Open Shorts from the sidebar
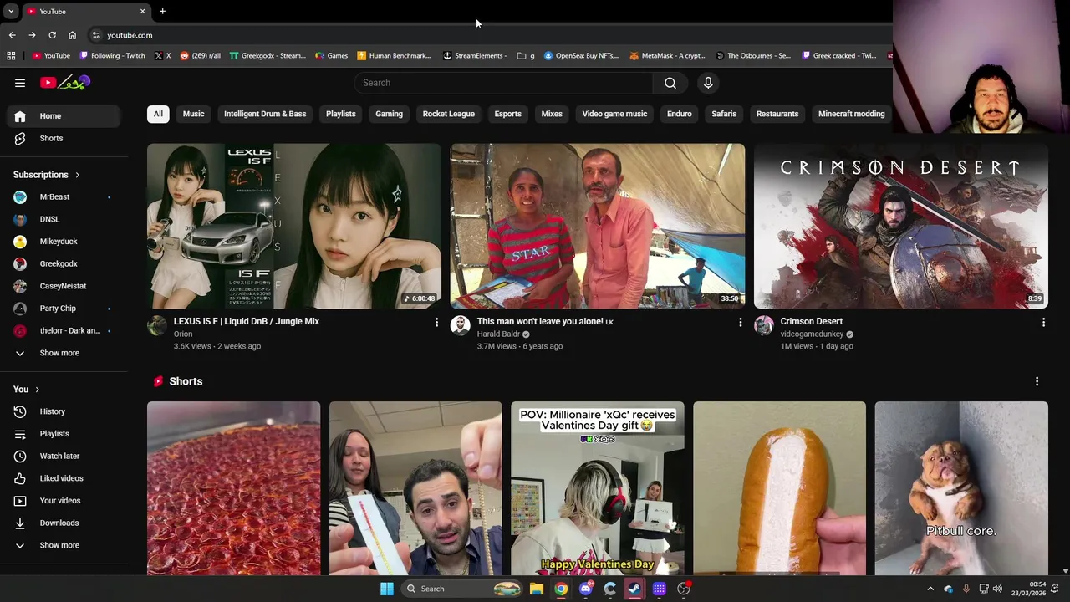 pyautogui.click(x=64, y=138)
